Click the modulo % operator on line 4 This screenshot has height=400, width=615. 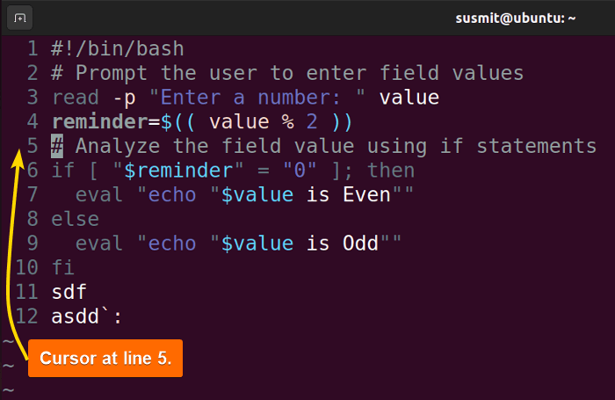point(288,121)
